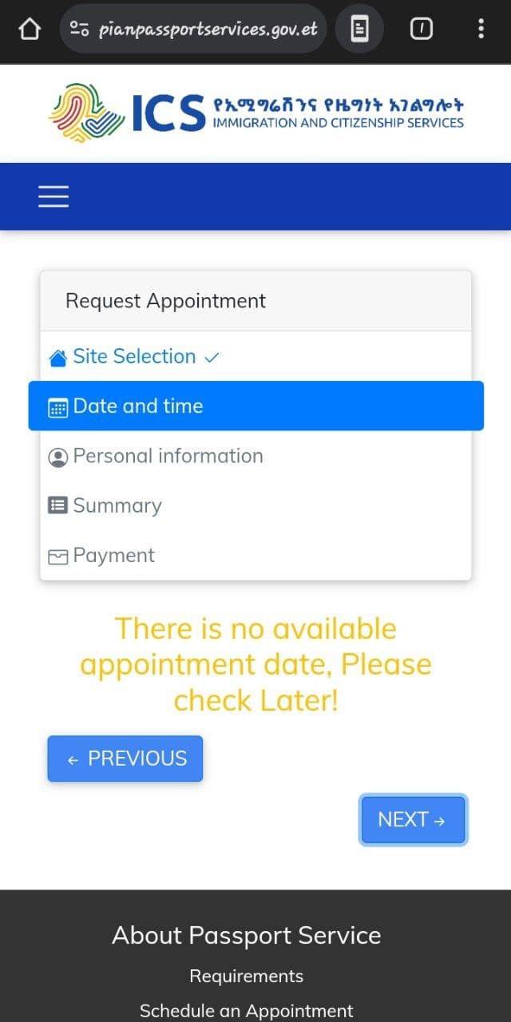
Task: Open the reader mode page icon
Action: coord(359,30)
